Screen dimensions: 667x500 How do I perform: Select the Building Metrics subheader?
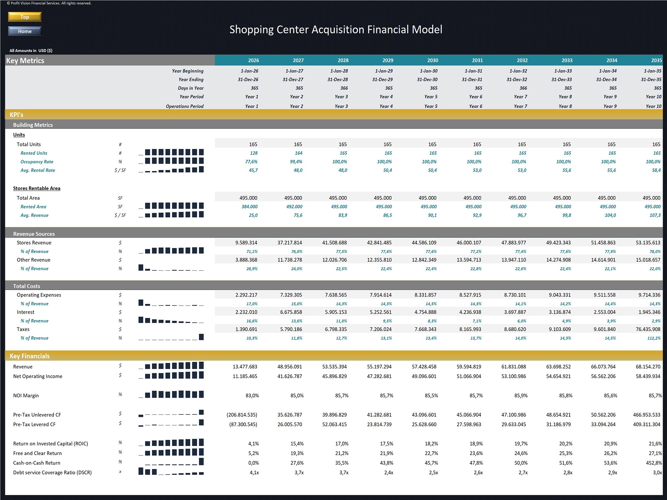point(334,125)
